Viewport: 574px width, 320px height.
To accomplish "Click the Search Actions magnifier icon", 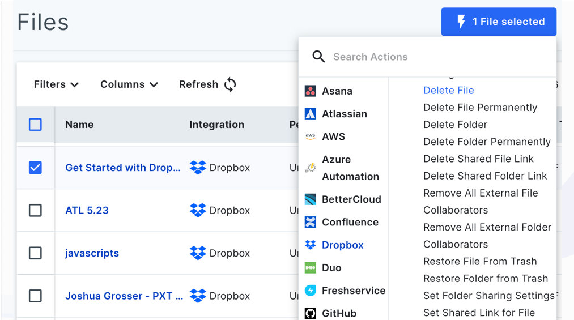I will (x=318, y=57).
